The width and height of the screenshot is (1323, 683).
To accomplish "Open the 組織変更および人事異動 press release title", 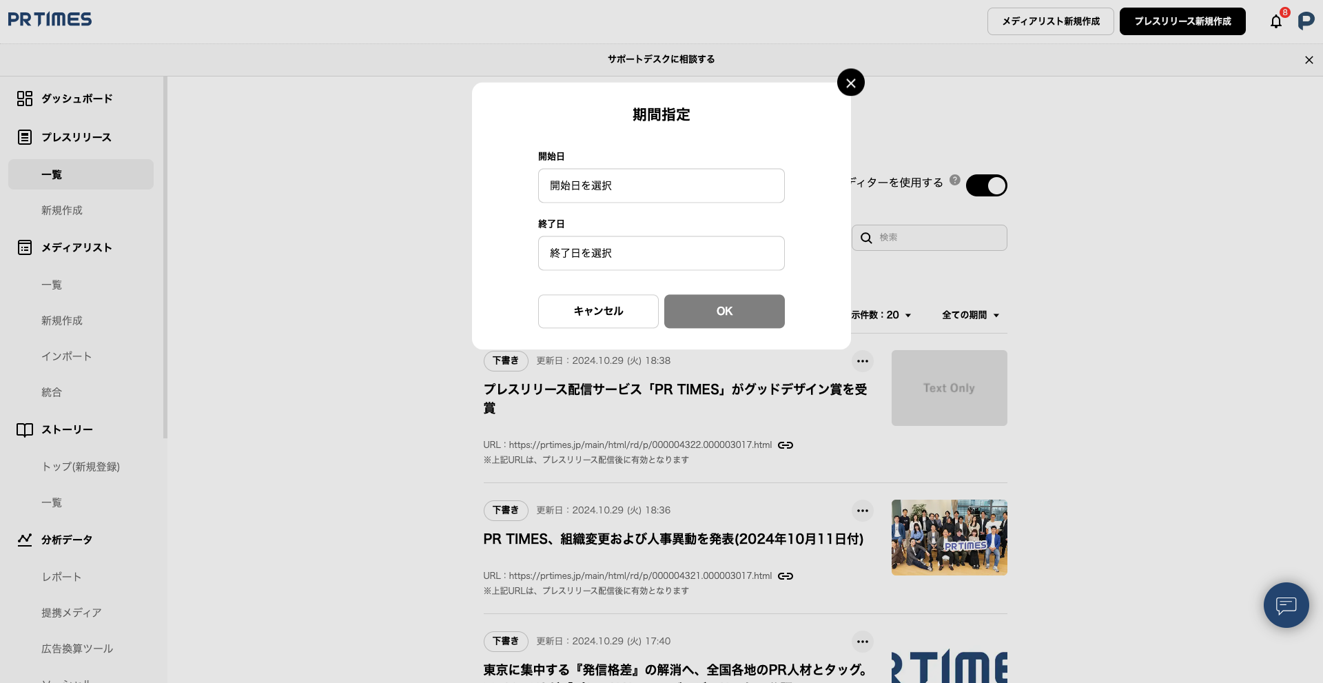I will [x=673, y=539].
